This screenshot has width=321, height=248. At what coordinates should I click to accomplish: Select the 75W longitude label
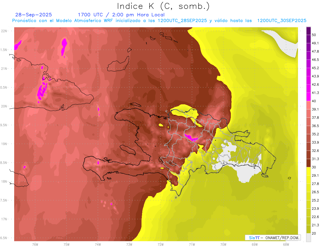point(67,245)
